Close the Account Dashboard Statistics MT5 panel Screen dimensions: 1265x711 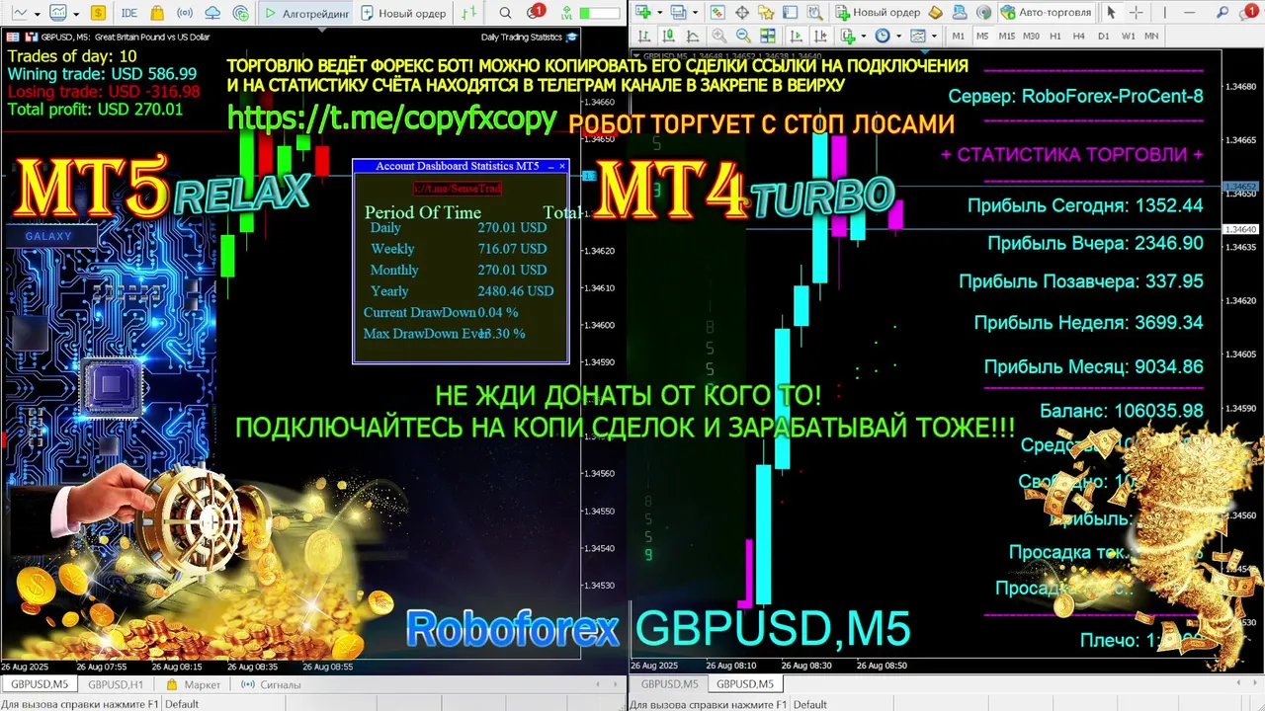click(562, 166)
